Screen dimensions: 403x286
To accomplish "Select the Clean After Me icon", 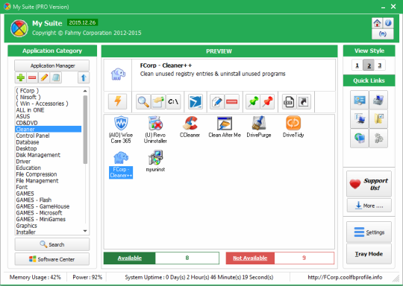I will 225,127.
